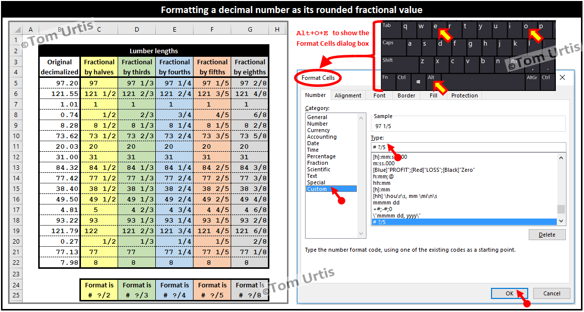The image size is (584, 312).
Task: Select cell showing 121 6/8
Action: (250, 231)
